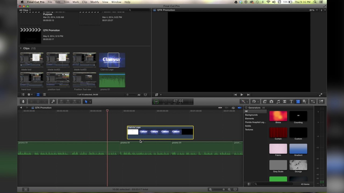The width and height of the screenshot is (344, 193).
Task: Enter full-screen viewer mode
Action: pyautogui.click(x=321, y=95)
